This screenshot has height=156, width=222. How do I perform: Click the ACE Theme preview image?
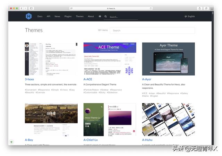tap(110, 59)
